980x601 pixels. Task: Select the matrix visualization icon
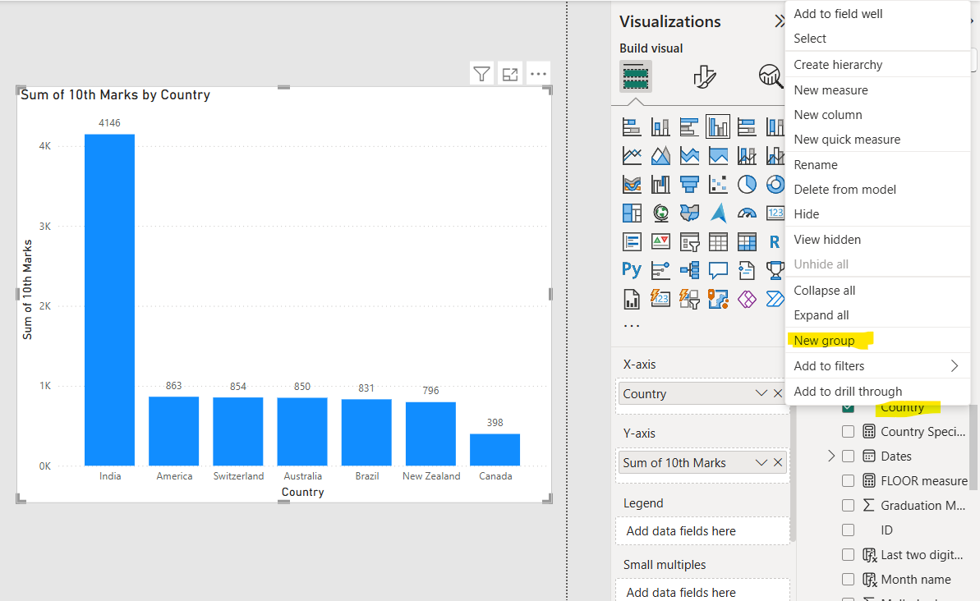pos(747,241)
